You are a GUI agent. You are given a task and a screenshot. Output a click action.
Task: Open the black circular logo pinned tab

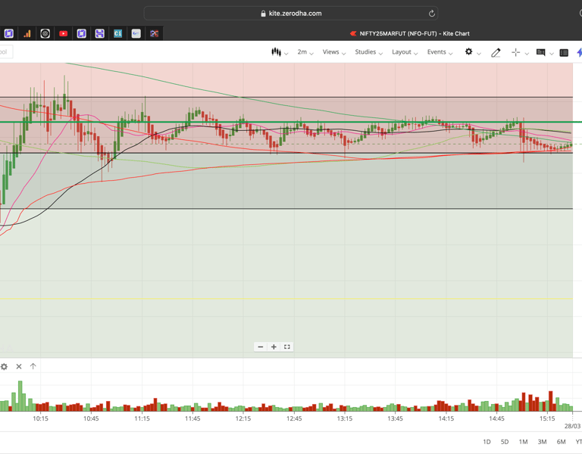point(45,34)
